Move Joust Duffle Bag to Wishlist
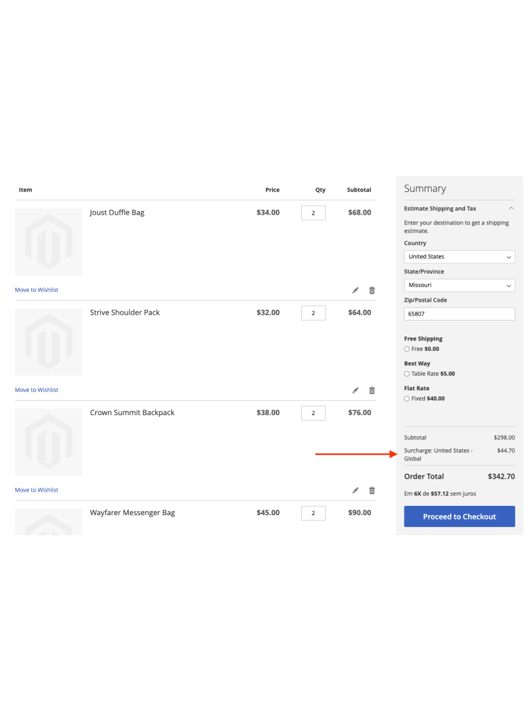 (37, 290)
